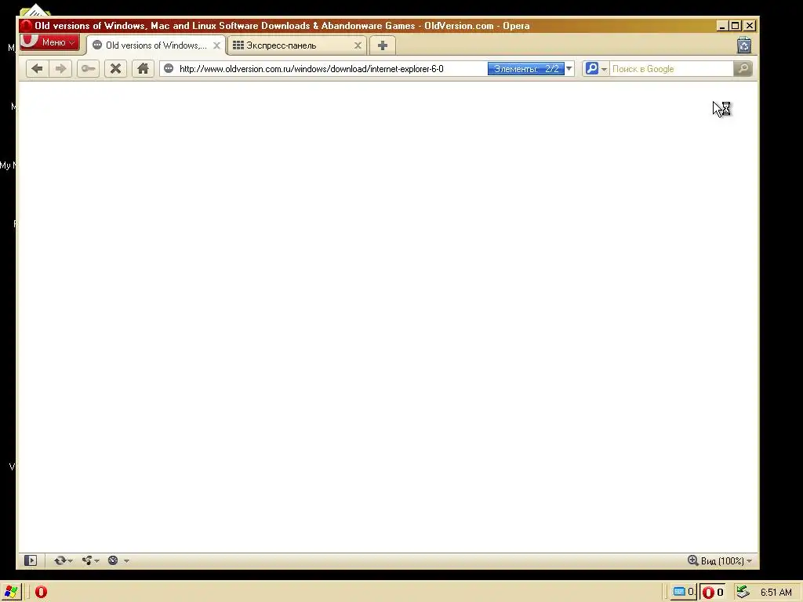Open the closed tabs trash icon
Image resolution: width=803 pixels, height=602 pixels.
click(x=744, y=45)
